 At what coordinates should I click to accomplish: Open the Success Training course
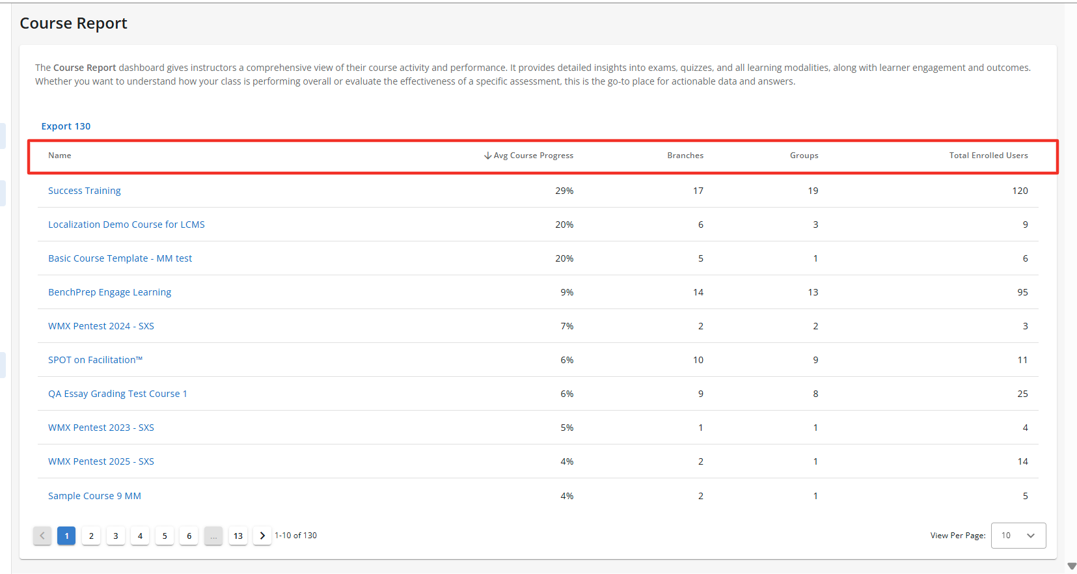(x=85, y=191)
